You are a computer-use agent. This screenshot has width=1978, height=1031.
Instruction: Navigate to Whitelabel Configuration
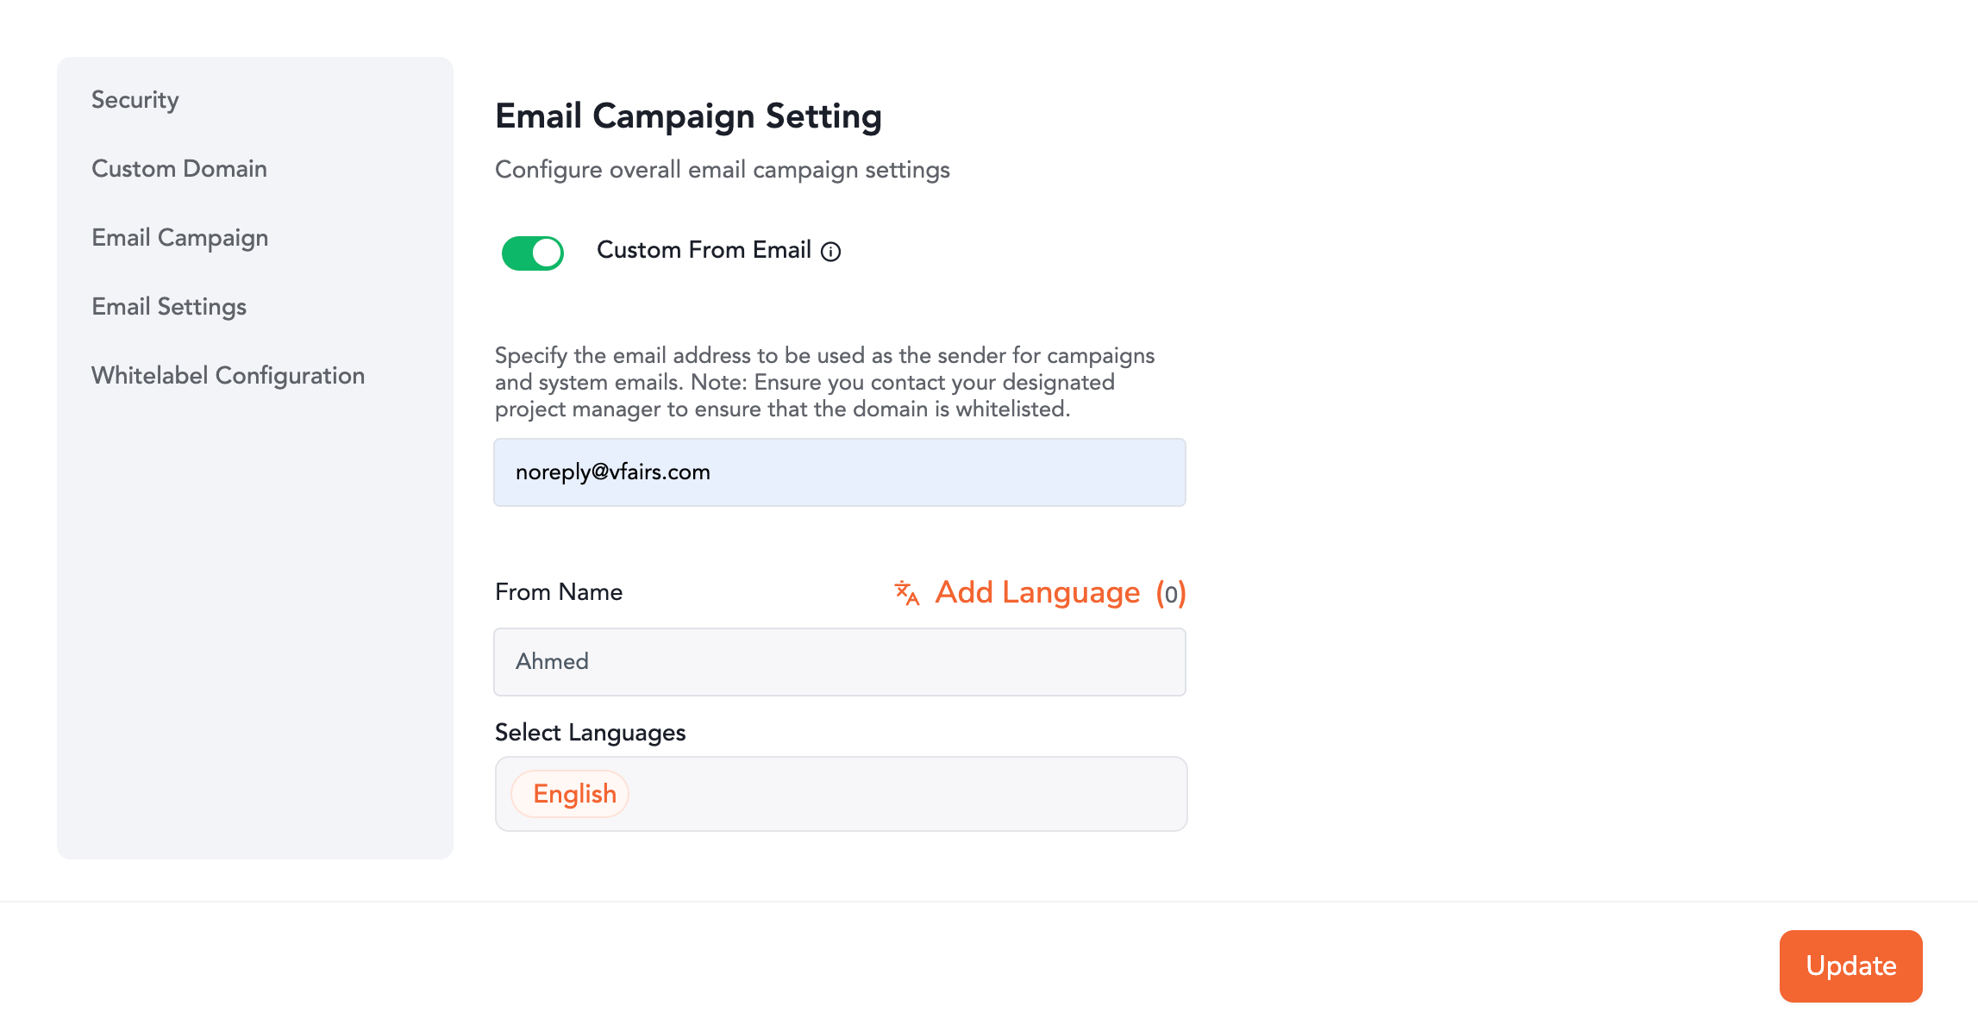(228, 376)
